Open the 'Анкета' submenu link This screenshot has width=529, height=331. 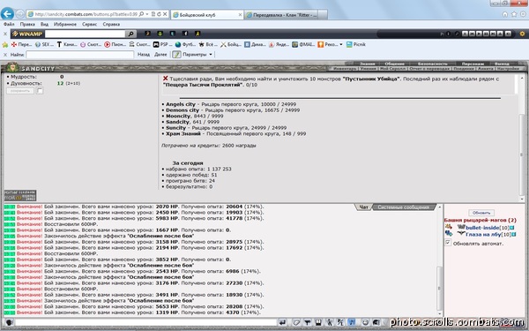(485, 69)
